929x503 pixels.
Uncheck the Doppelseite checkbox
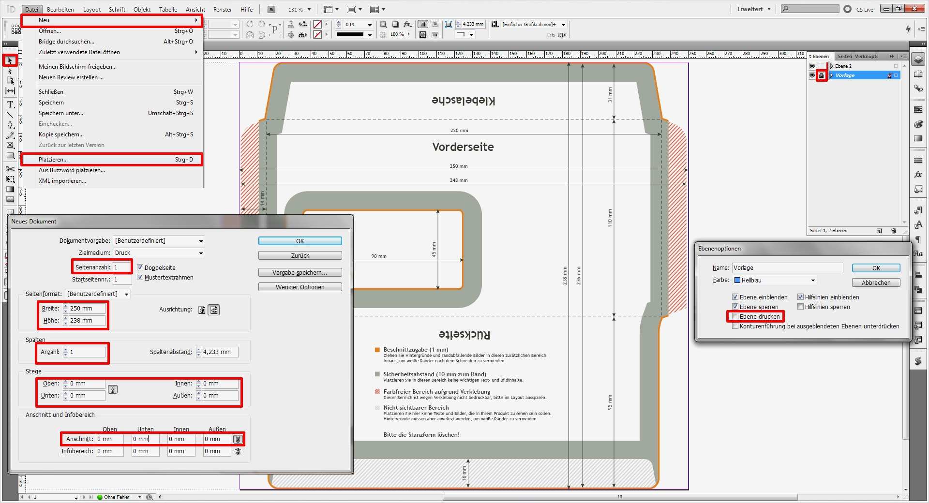pyautogui.click(x=140, y=267)
